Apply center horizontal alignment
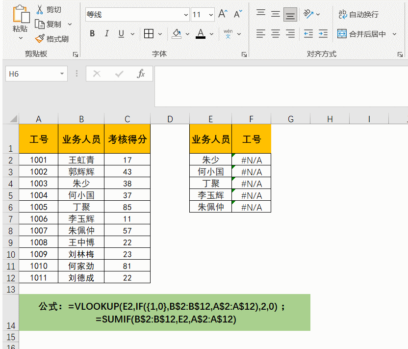This screenshot has width=408, height=349. [275, 33]
